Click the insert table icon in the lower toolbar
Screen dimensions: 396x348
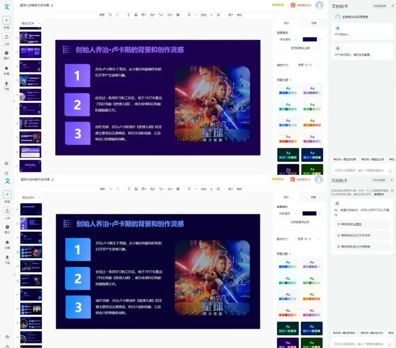pos(178,189)
